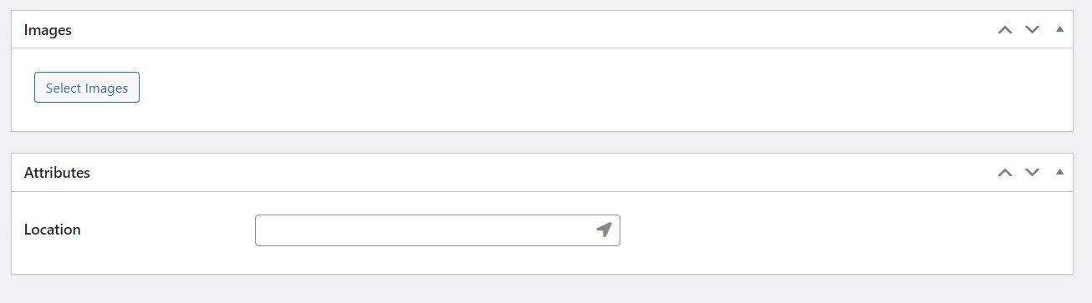The width and height of the screenshot is (1092, 303).
Task: Click the Attributes panel heading text
Action: (x=57, y=173)
